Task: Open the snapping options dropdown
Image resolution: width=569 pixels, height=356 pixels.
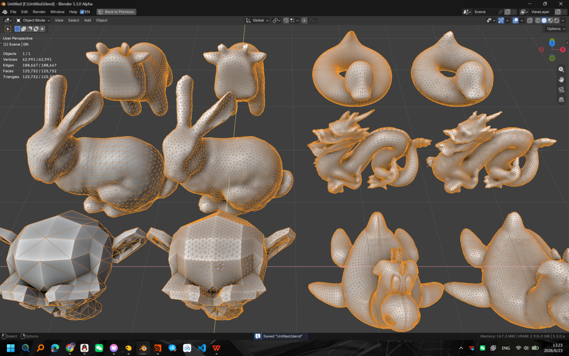Action: [x=294, y=20]
